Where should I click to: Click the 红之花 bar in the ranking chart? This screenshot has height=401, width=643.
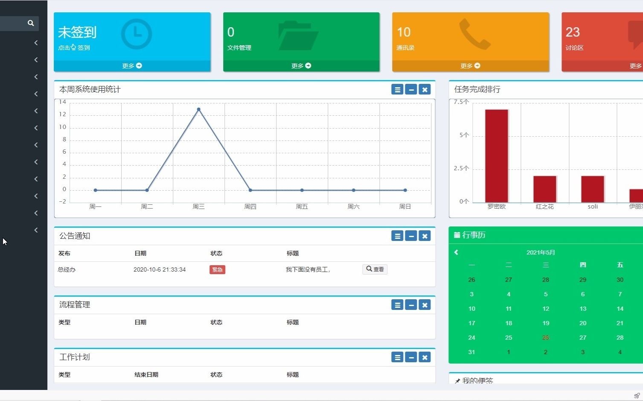pos(545,189)
